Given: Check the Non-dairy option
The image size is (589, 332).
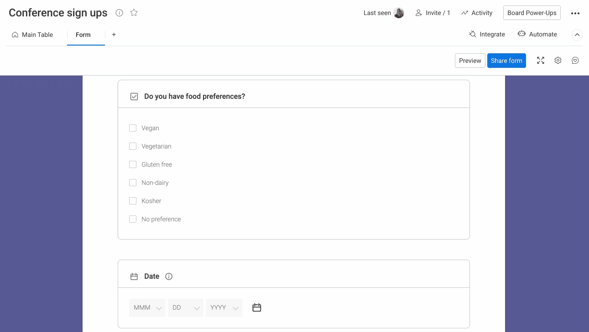Looking at the screenshot, I should (133, 183).
